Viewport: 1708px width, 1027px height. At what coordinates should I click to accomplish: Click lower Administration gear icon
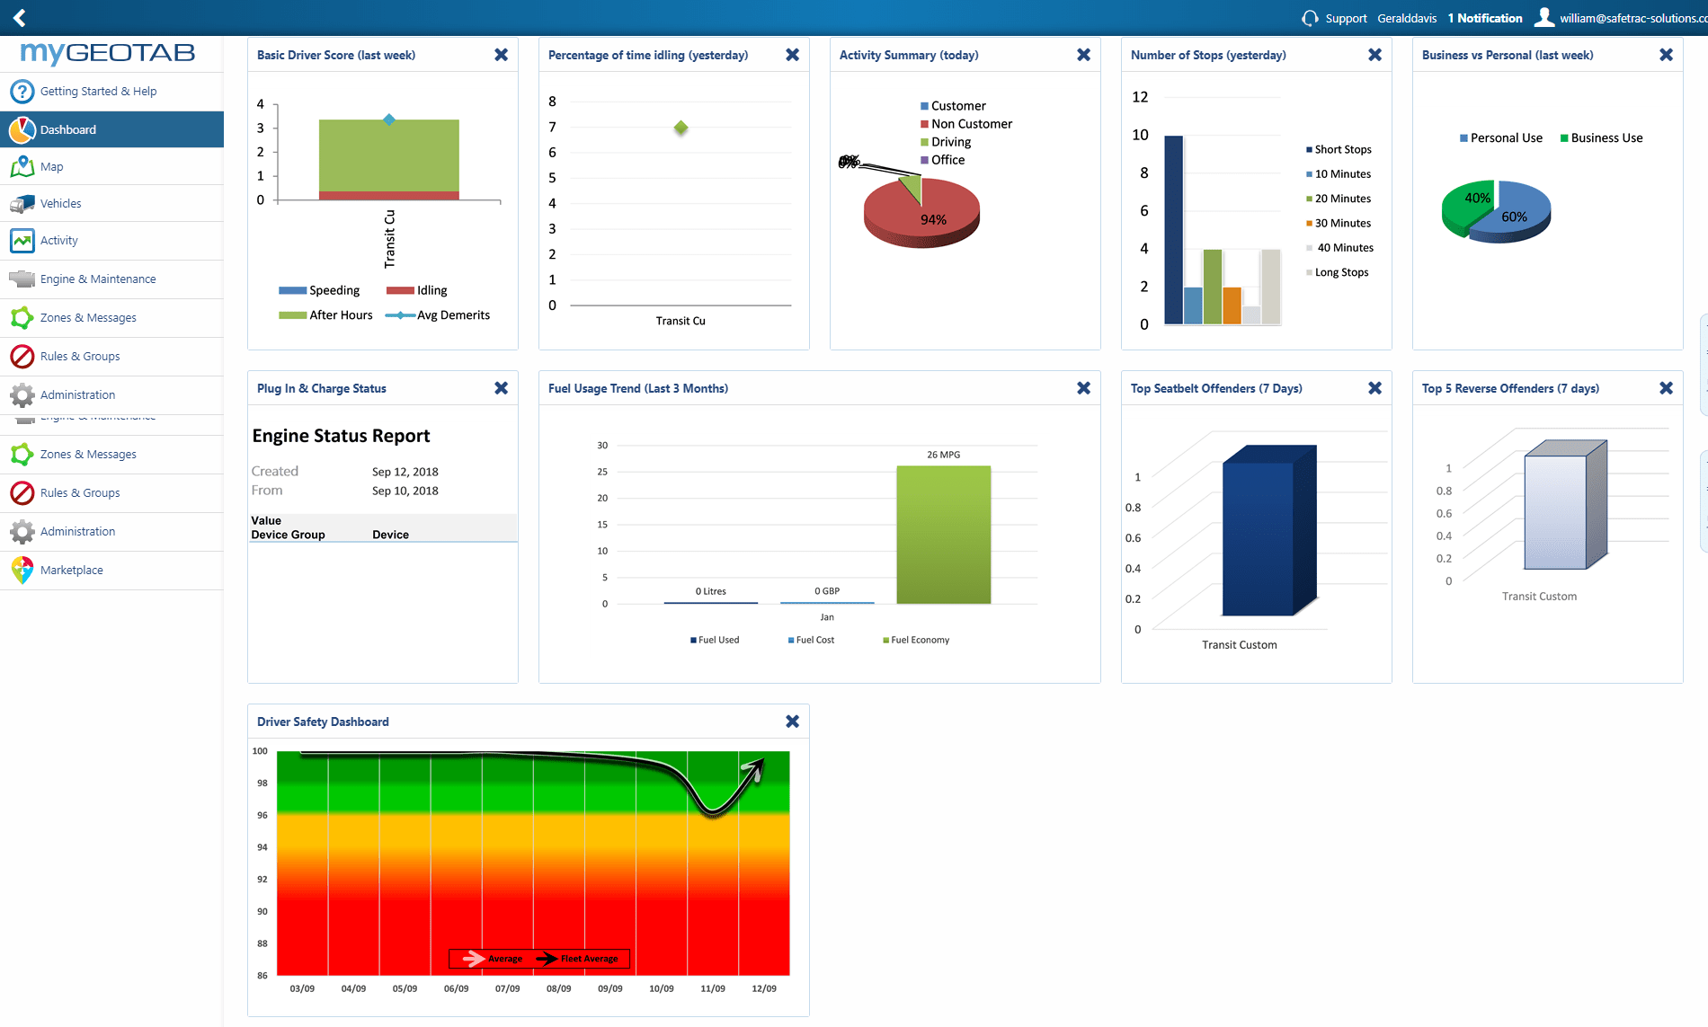[x=22, y=532]
